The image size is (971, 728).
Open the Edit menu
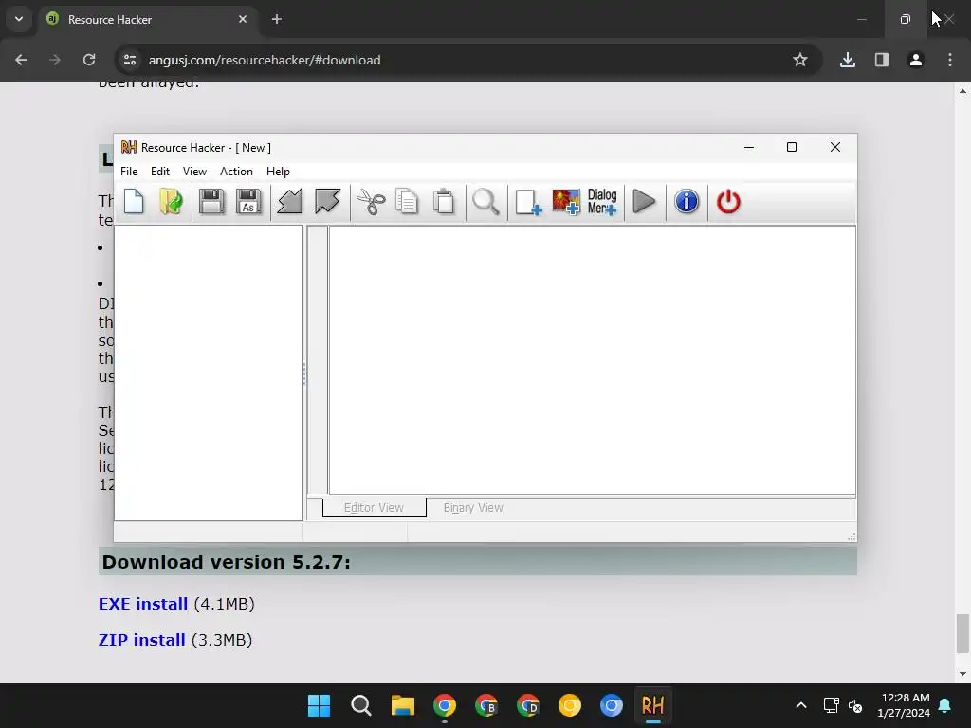pyautogui.click(x=159, y=172)
